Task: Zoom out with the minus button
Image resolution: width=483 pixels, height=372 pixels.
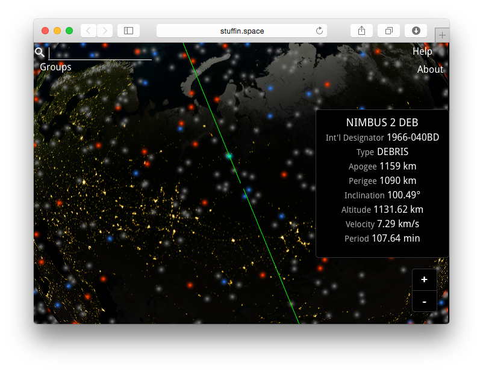Action: pos(425,301)
